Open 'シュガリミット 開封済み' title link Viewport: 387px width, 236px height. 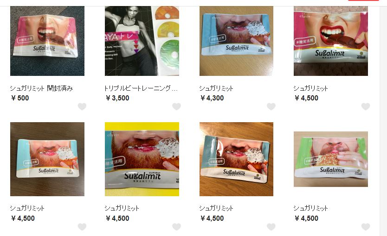coord(41,88)
